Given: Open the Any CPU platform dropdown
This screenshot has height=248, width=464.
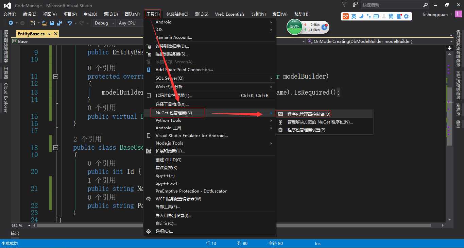Looking at the screenshot, I should click(x=131, y=23).
